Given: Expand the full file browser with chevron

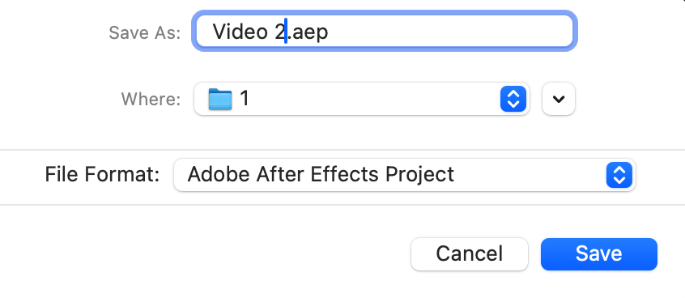Looking at the screenshot, I should coord(559,99).
